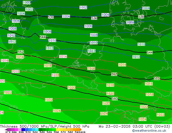The height and width of the screenshot is (133, 172).
Task: Pick the first yellow legend swatch
Action: click(58, 129)
